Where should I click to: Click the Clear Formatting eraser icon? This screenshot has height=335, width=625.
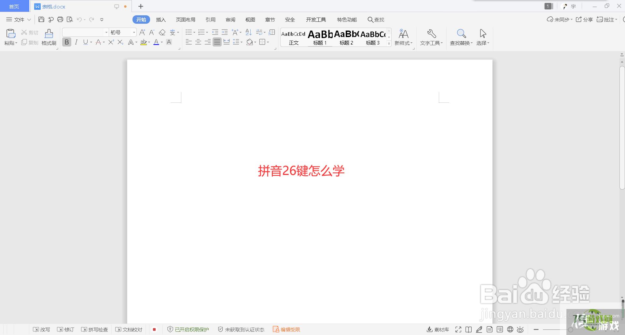[162, 32]
